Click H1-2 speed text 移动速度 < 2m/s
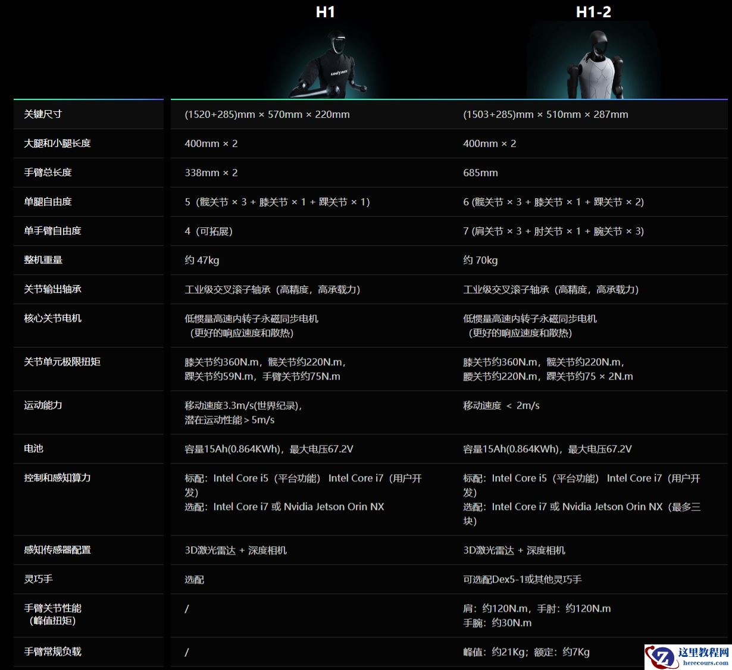The width and height of the screenshot is (732, 670). click(x=501, y=405)
